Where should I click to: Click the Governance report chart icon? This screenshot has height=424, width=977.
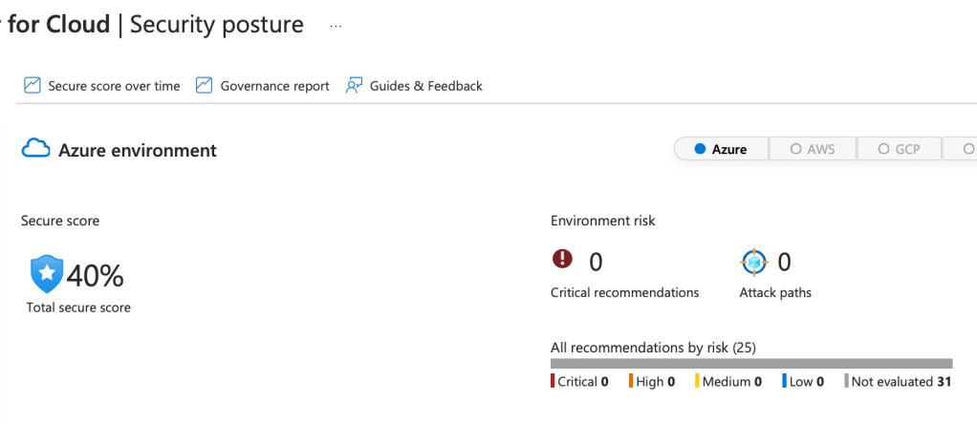point(204,86)
